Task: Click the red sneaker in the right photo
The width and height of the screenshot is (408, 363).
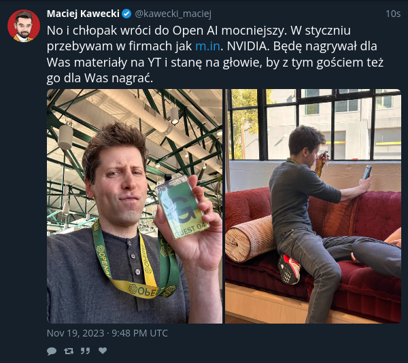Action: tap(288, 269)
